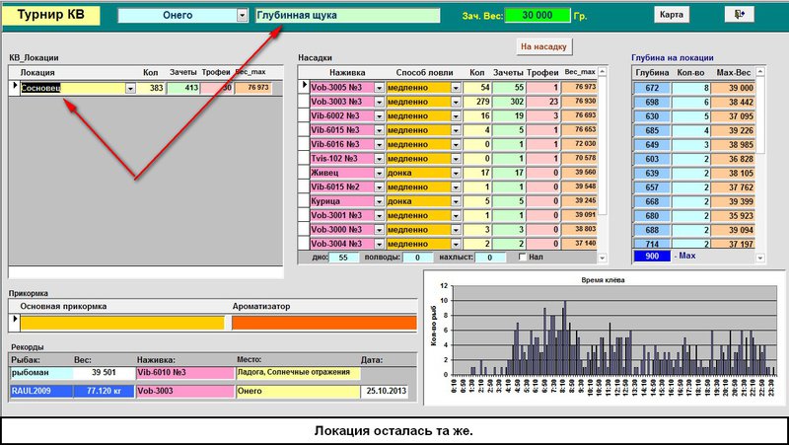Viewport: 789px width, 445px height.
Task: Select the Vob-3005 №3 row selector
Action: 304,87
